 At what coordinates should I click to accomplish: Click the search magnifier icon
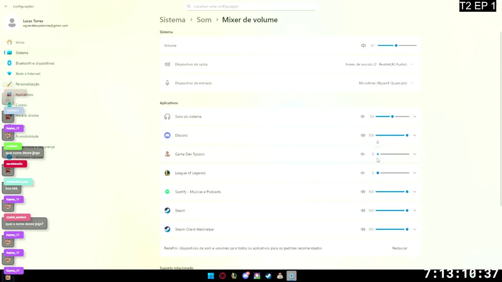pos(189,6)
